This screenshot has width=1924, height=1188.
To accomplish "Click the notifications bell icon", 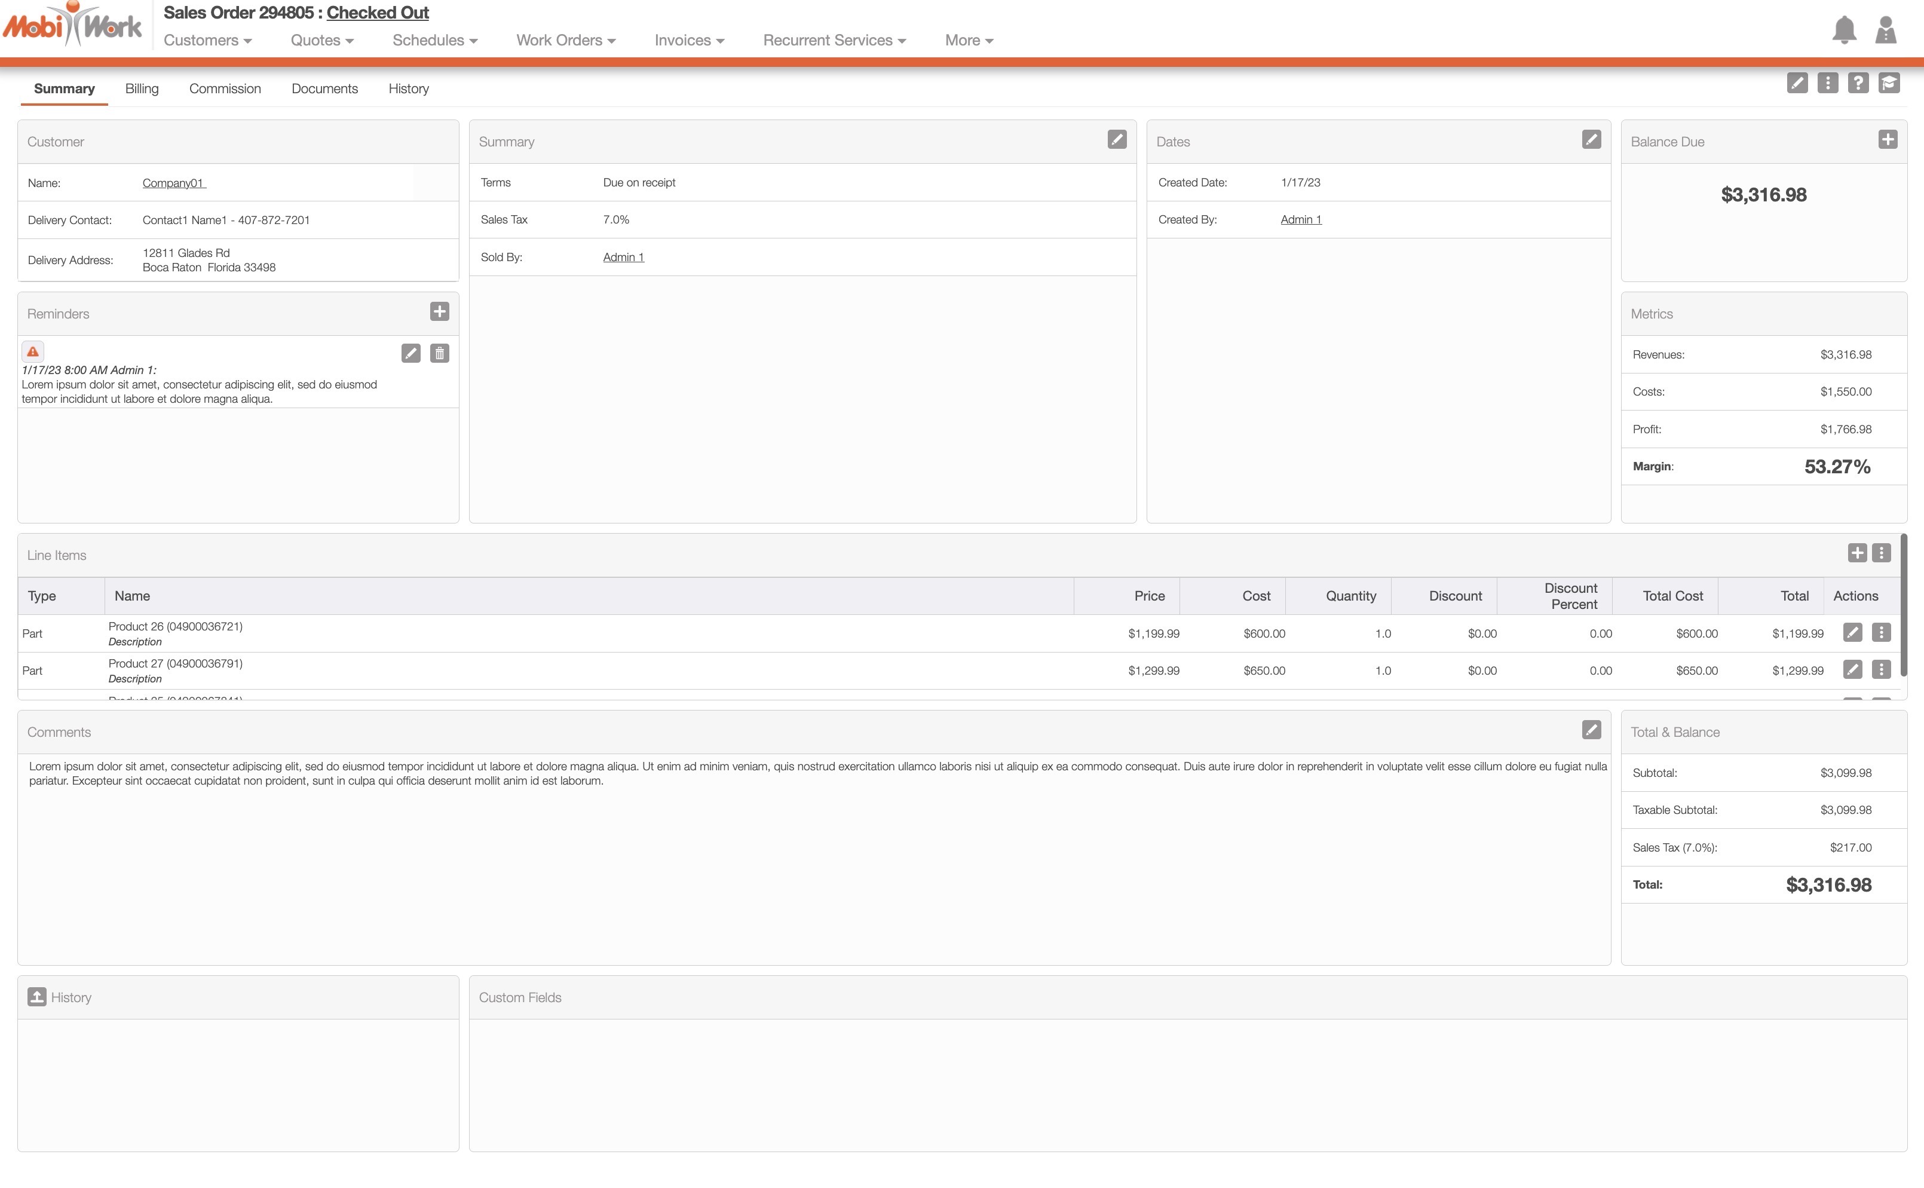I will [x=1843, y=30].
